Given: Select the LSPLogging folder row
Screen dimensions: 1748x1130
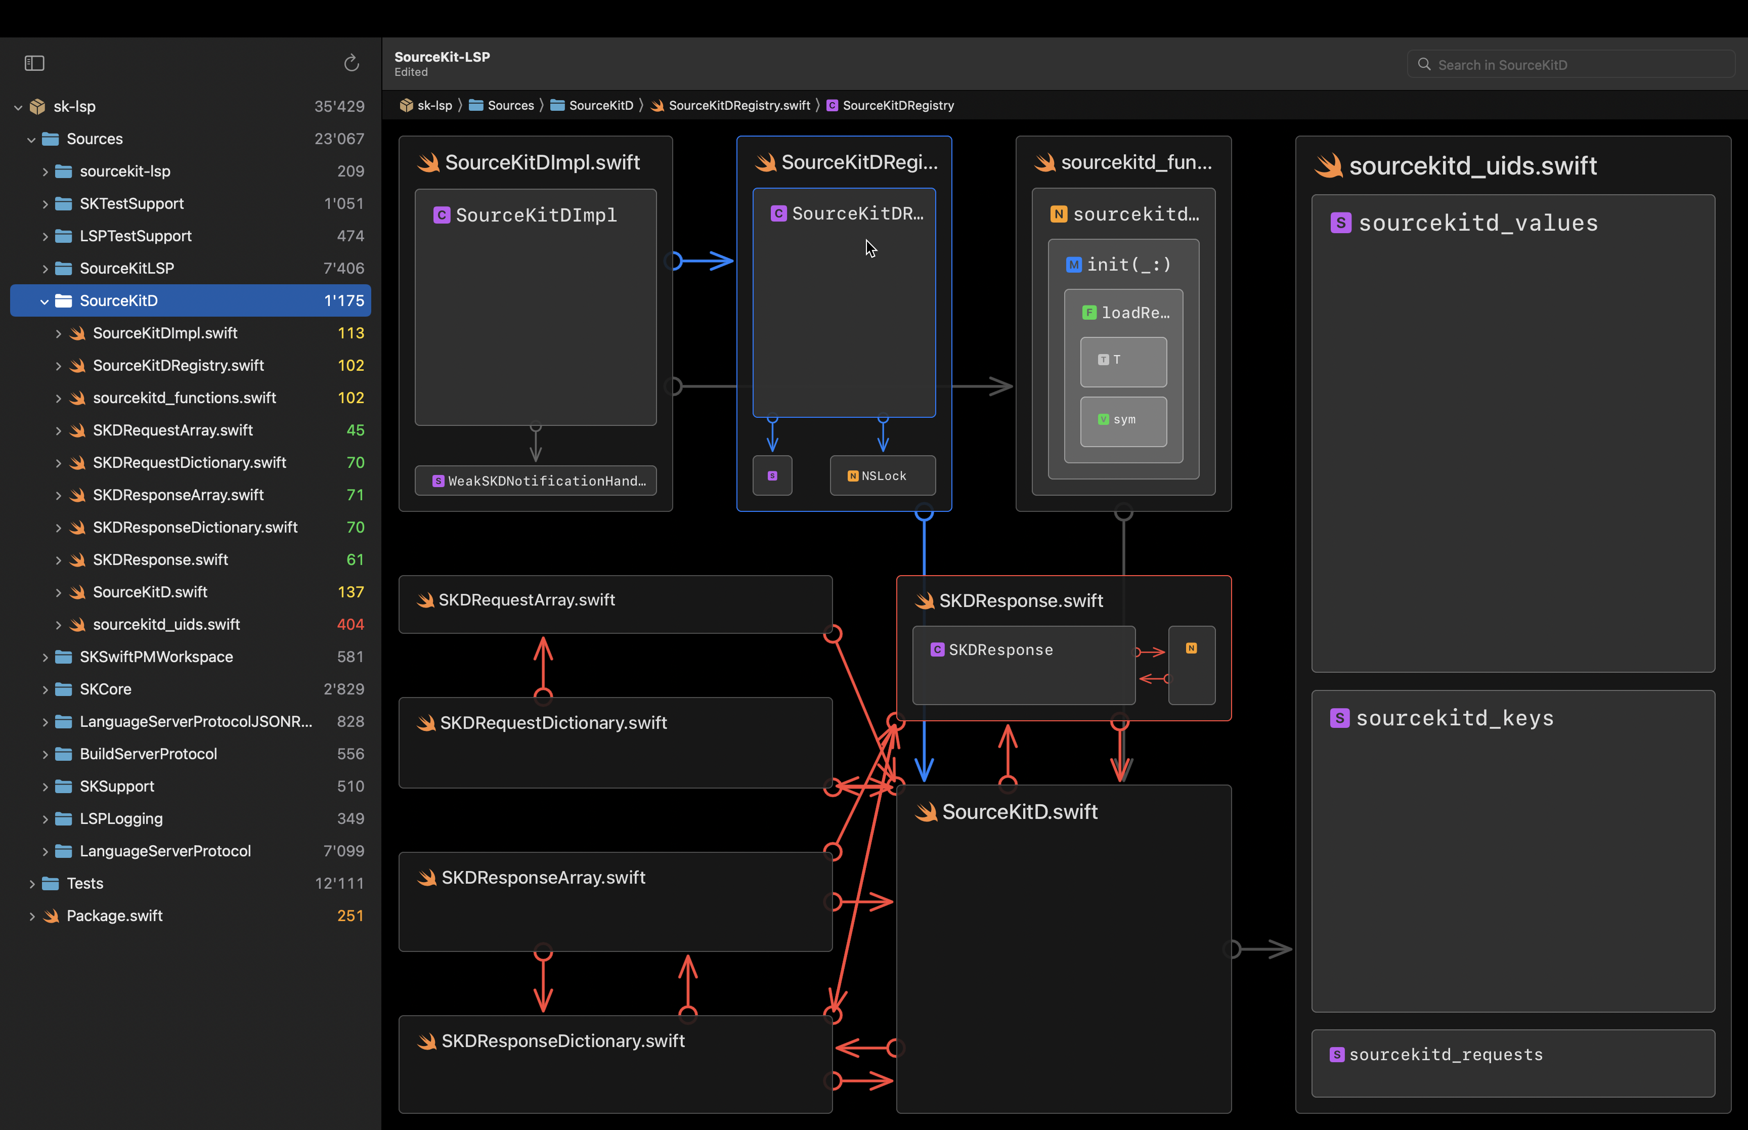Looking at the screenshot, I should pyautogui.click(x=191, y=819).
